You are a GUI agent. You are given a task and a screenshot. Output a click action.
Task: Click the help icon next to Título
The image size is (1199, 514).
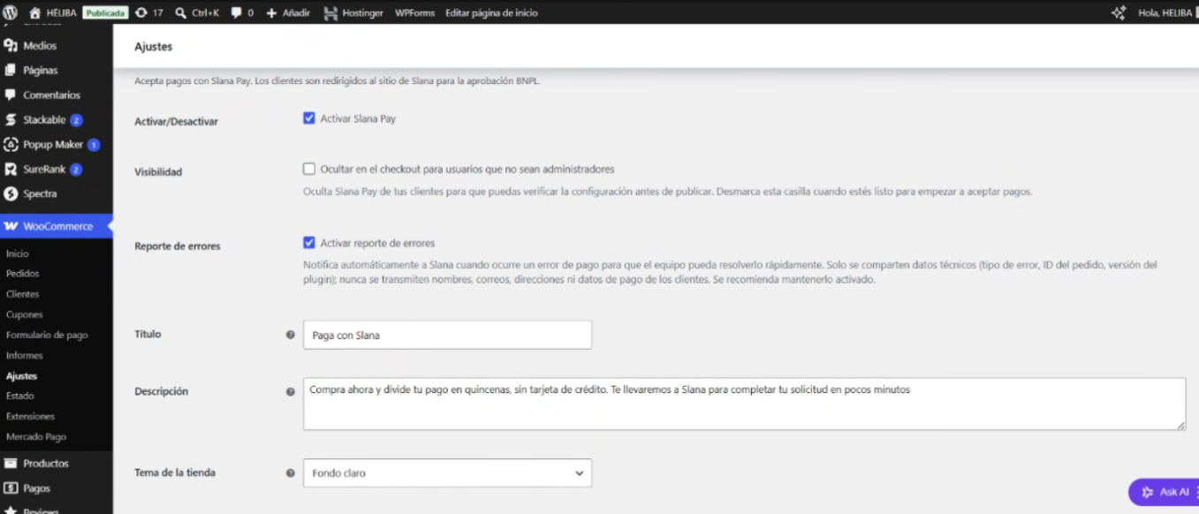pos(290,335)
